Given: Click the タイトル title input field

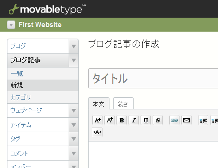Looking at the screenshot, I should click(153, 79).
